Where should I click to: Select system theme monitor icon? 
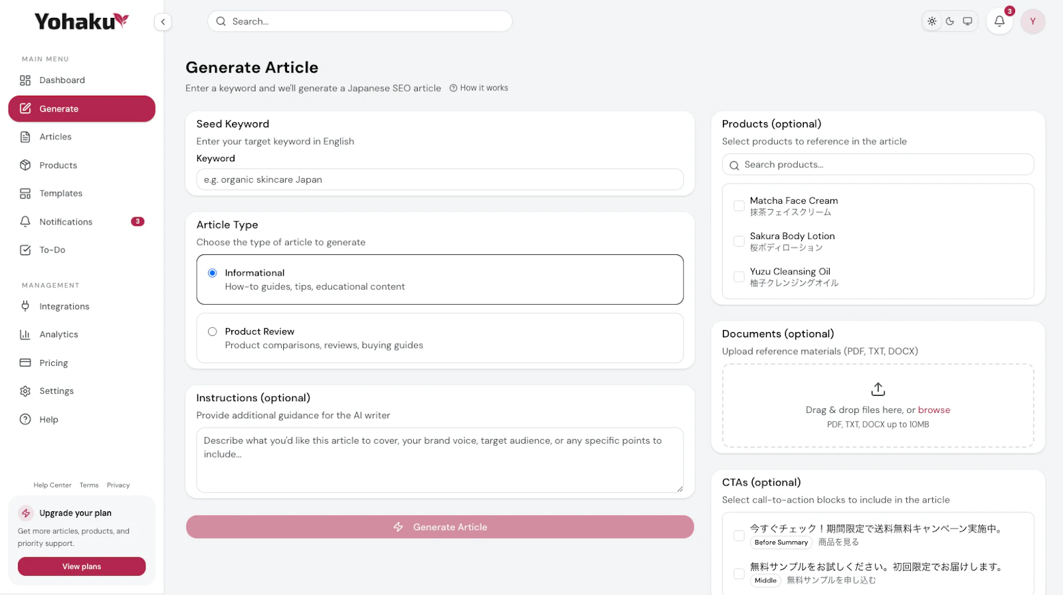[x=967, y=21]
